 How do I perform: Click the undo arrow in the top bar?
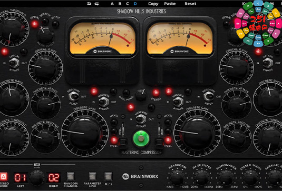pyautogui.click(x=89, y=4)
